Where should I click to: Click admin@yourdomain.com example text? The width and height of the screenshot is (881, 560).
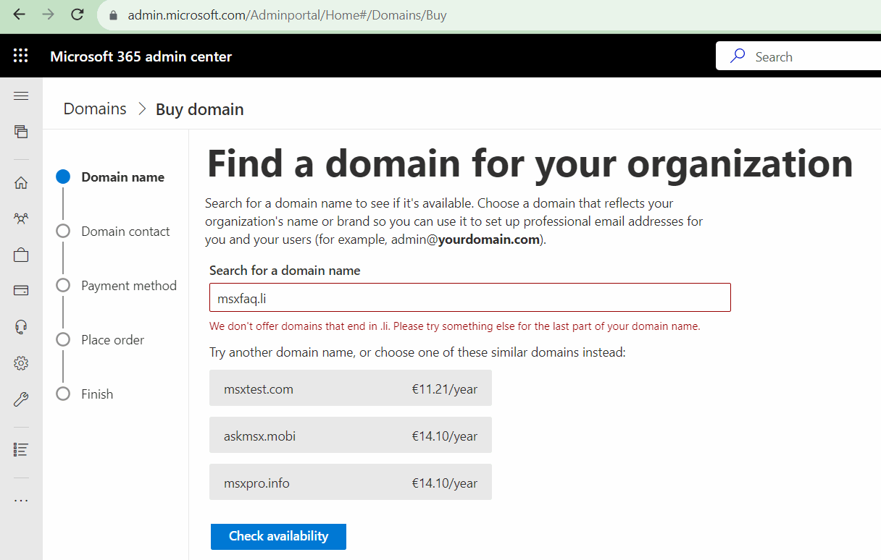point(467,239)
